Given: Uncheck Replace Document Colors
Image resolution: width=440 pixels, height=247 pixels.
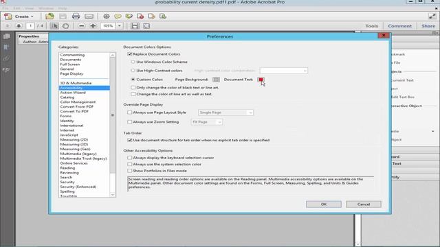Looking at the screenshot, I should click(130, 54).
